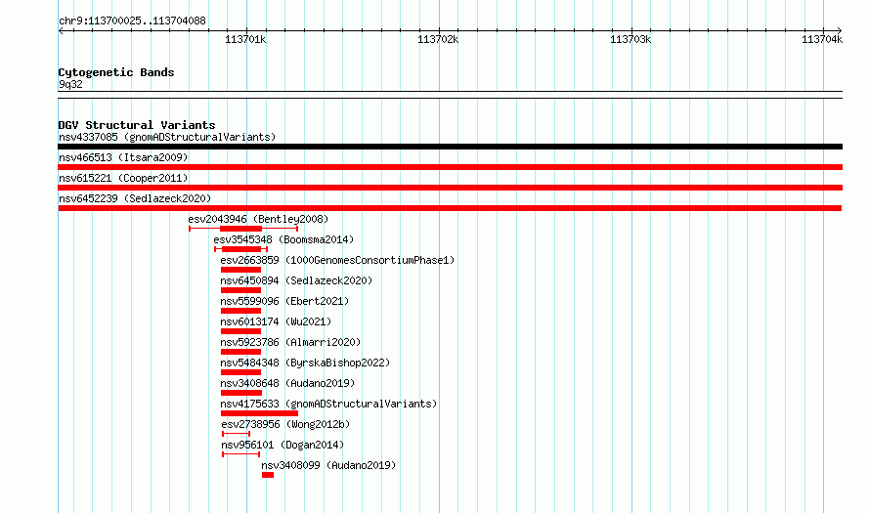
Task: Select nsv956101 (Dogan2014) variant label
Action: 283,445
